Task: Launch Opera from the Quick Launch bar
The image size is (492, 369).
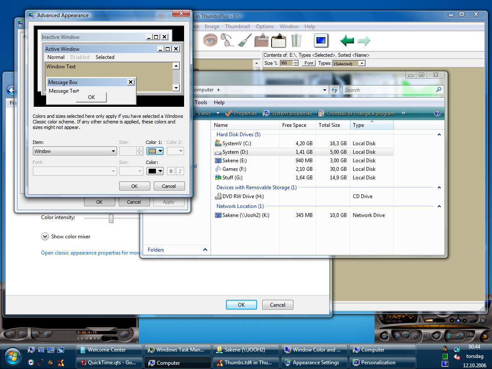Action: pos(41,363)
